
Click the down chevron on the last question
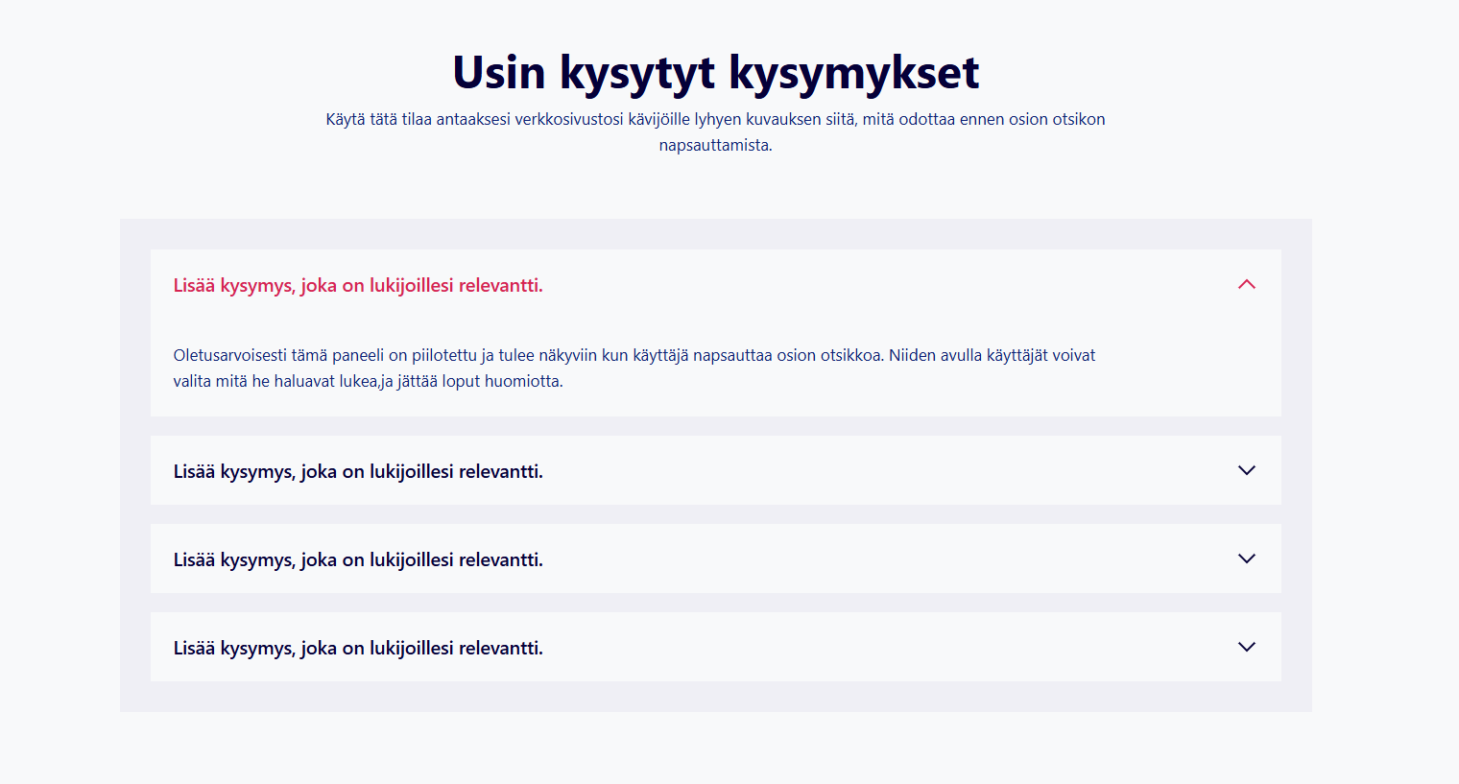tap(1247, 647)
